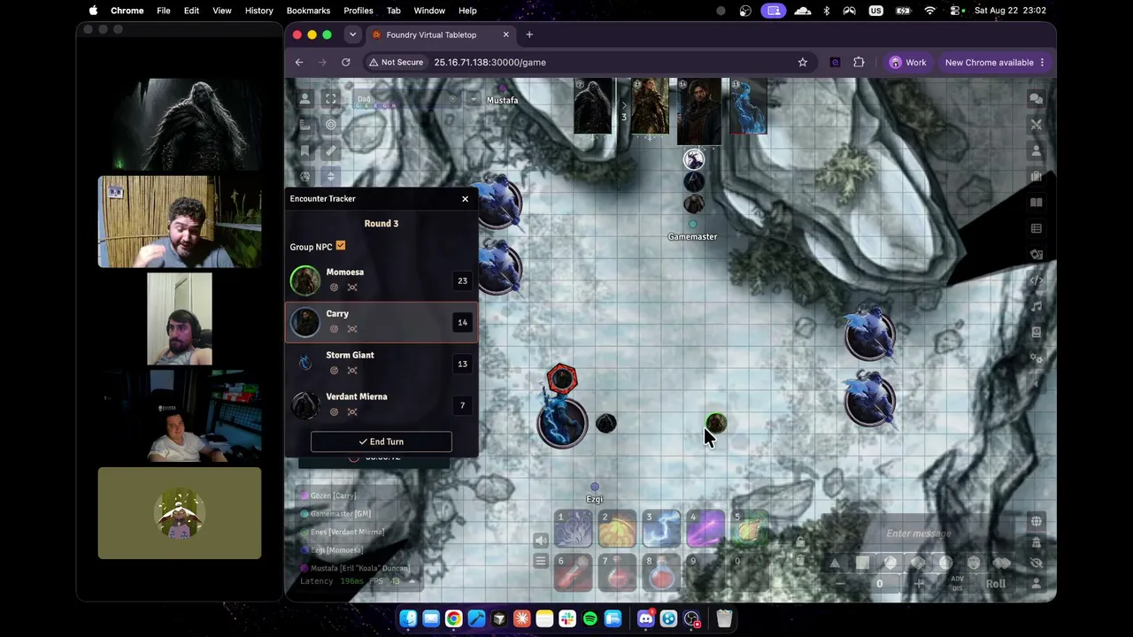1133x637 pixels.
Task: Click Momoesa's initiative value 23
Action: [462, 280]
